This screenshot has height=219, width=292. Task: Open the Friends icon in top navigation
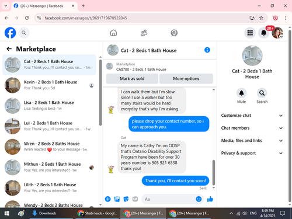144,33
